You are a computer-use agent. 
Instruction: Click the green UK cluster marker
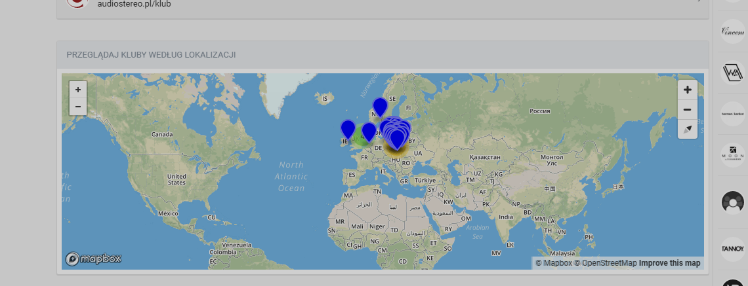pos(358,137)
